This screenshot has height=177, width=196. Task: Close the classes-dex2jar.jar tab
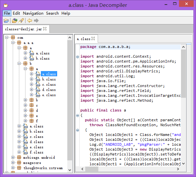[45, 29]
